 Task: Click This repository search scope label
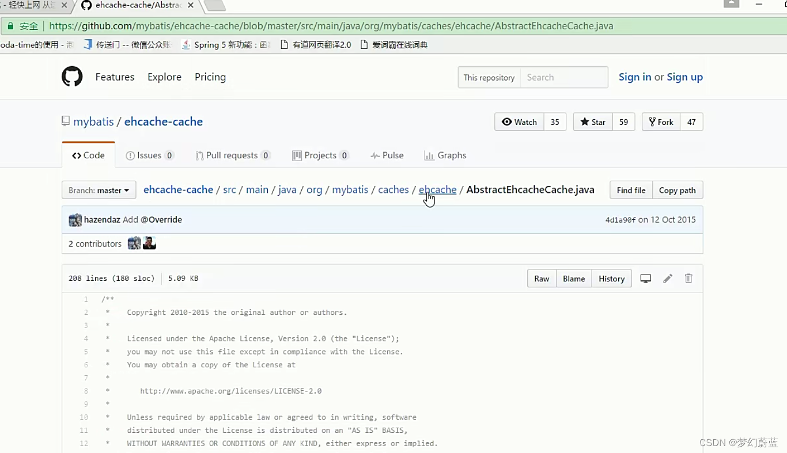(489, 77)
